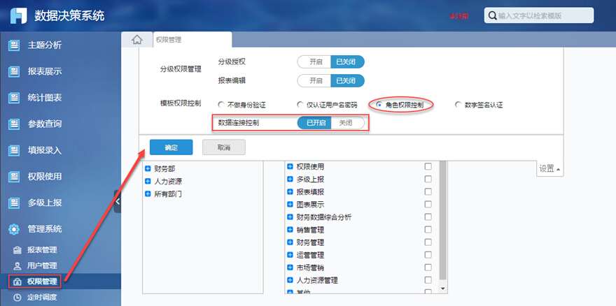Open 主题分析 in the sidebar
616x306 pixels.
pos(44,45)
